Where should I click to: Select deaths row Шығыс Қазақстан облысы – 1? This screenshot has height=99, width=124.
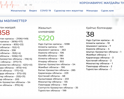(104, 52)
